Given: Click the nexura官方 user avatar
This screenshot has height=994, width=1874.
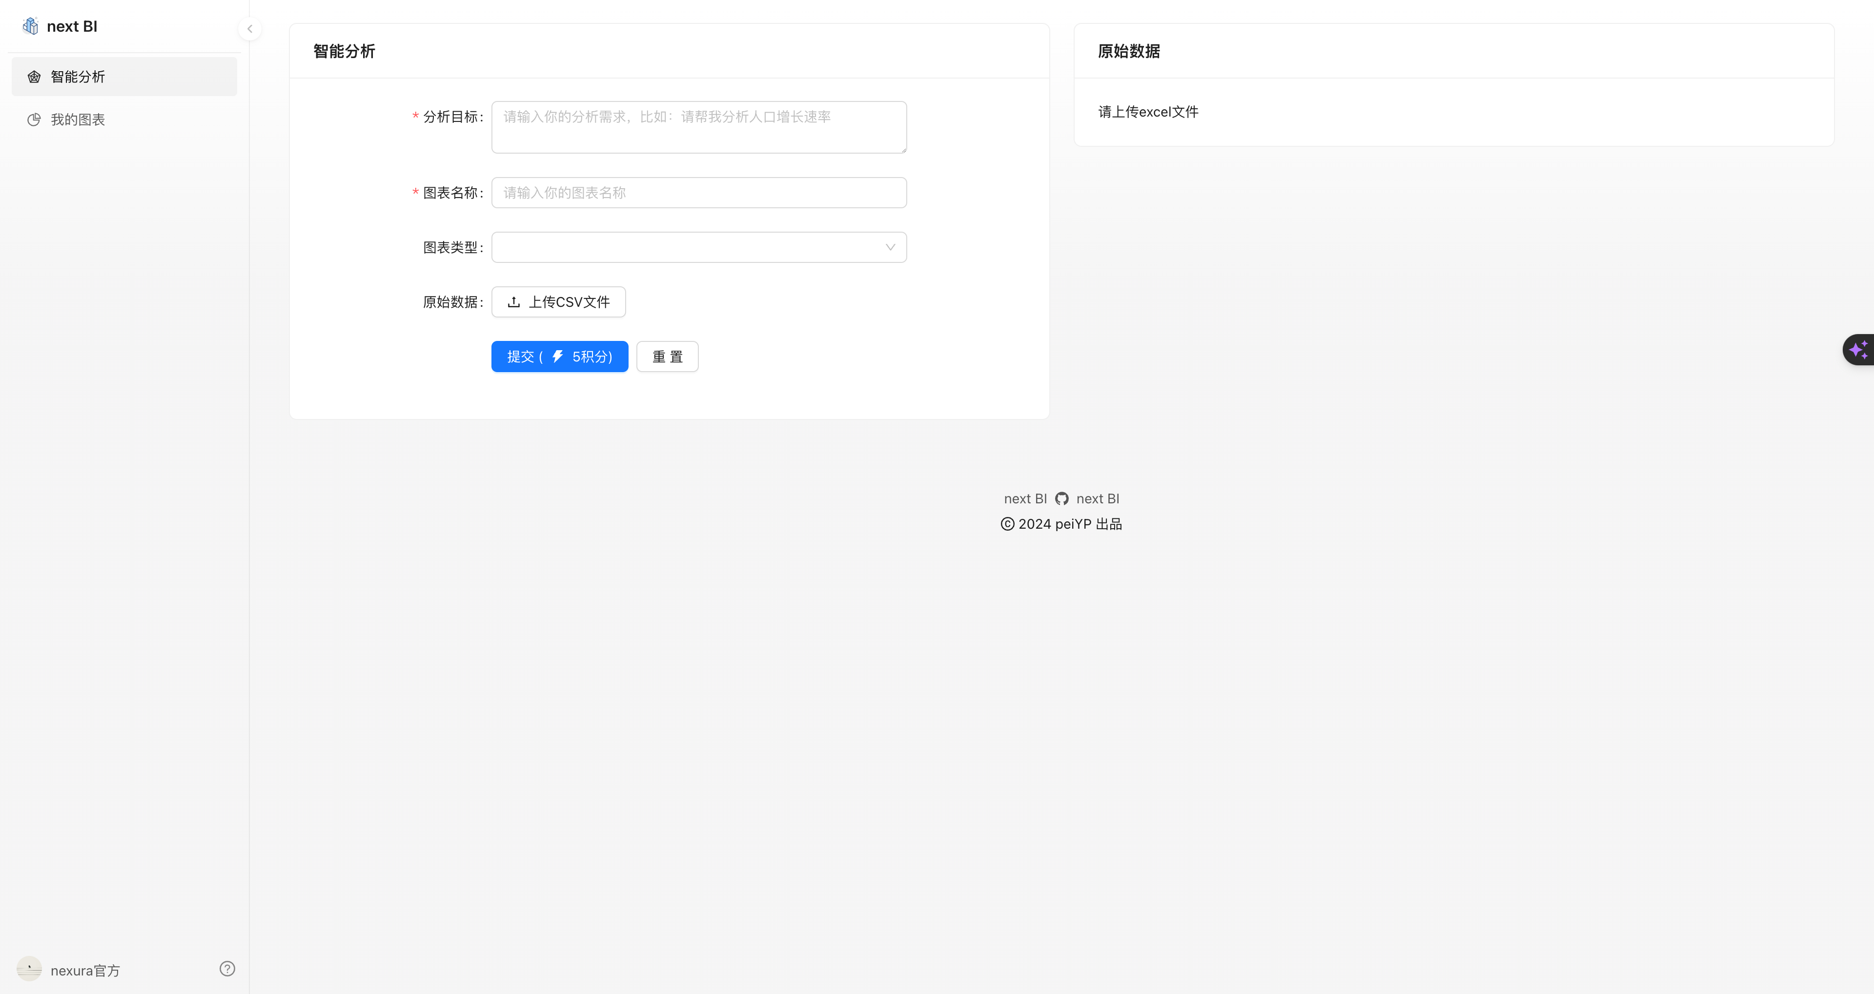Looking at the screenshot, I should [29, 969].
